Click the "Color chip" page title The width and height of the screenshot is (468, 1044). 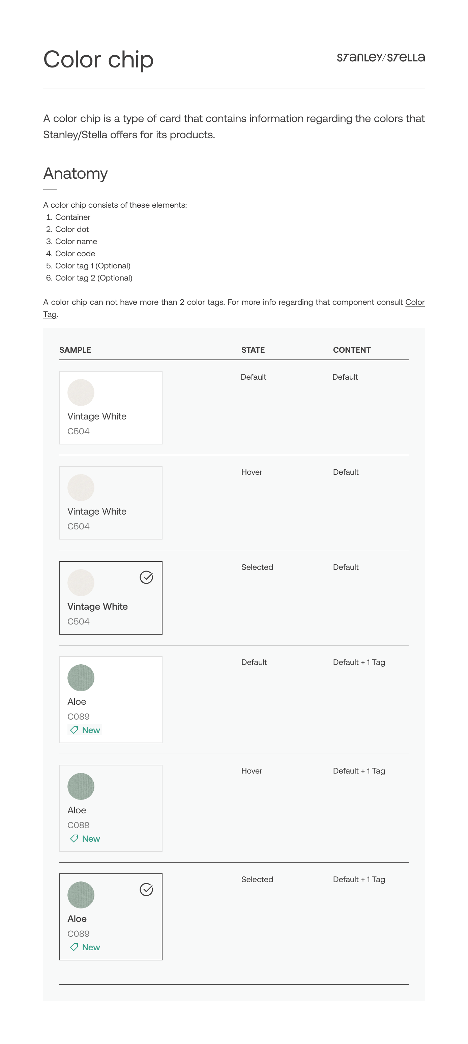pos(98,60)
